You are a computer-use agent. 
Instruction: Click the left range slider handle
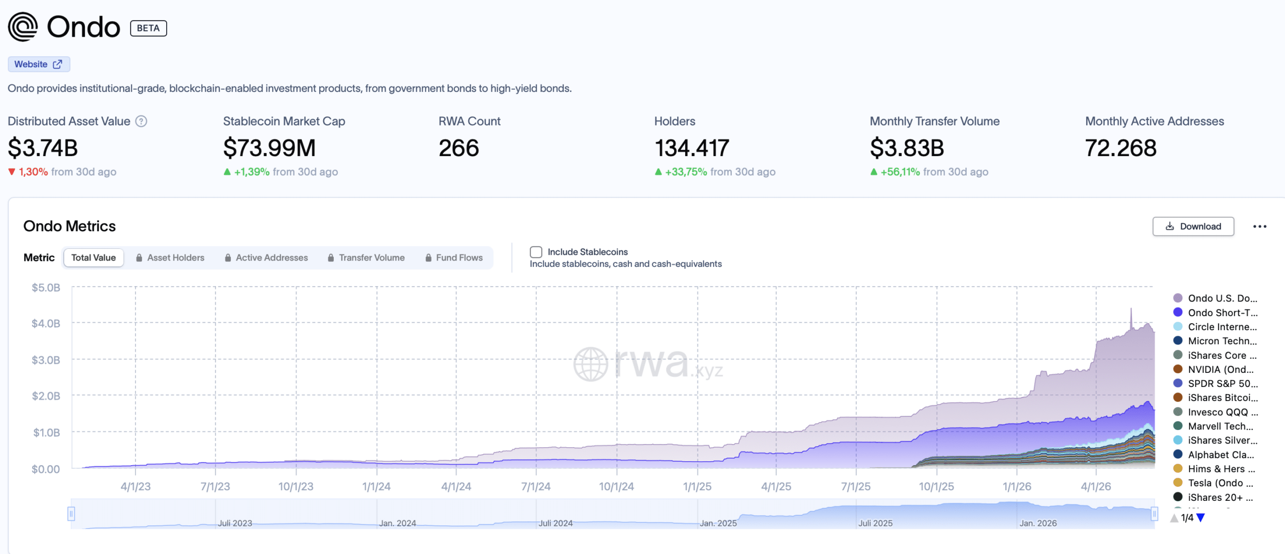point(71,514)
